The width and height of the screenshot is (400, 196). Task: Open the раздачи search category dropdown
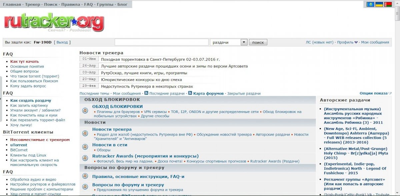click(229, 42)
